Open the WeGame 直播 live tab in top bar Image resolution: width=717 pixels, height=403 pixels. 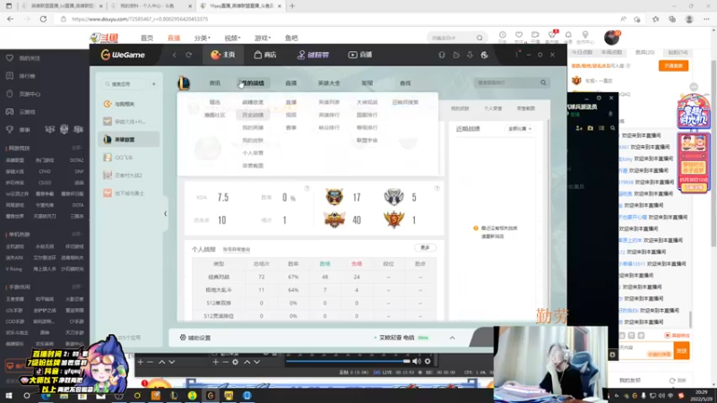coord(360,55)
